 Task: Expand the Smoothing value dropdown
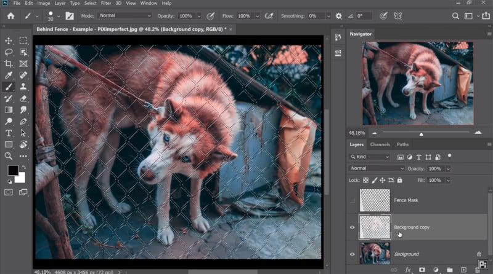[x=328, y=16]
